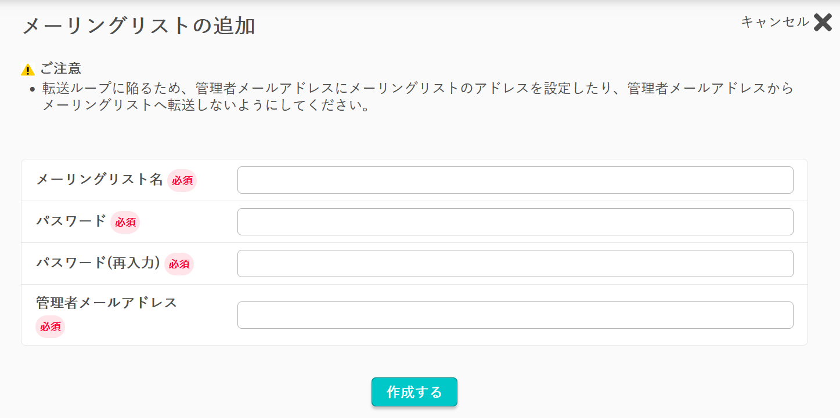Click the 作成する button

pyautogui.click(x=414, y=392)
